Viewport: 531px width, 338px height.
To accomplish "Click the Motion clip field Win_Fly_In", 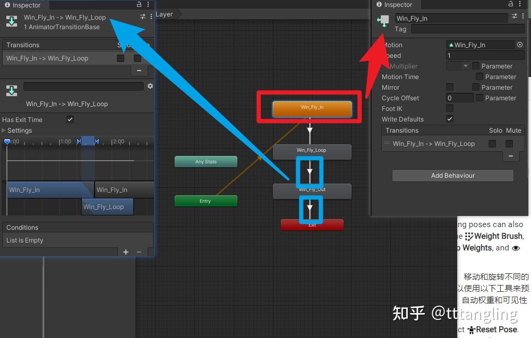I will pyautogui.click(x=481, y=45).
